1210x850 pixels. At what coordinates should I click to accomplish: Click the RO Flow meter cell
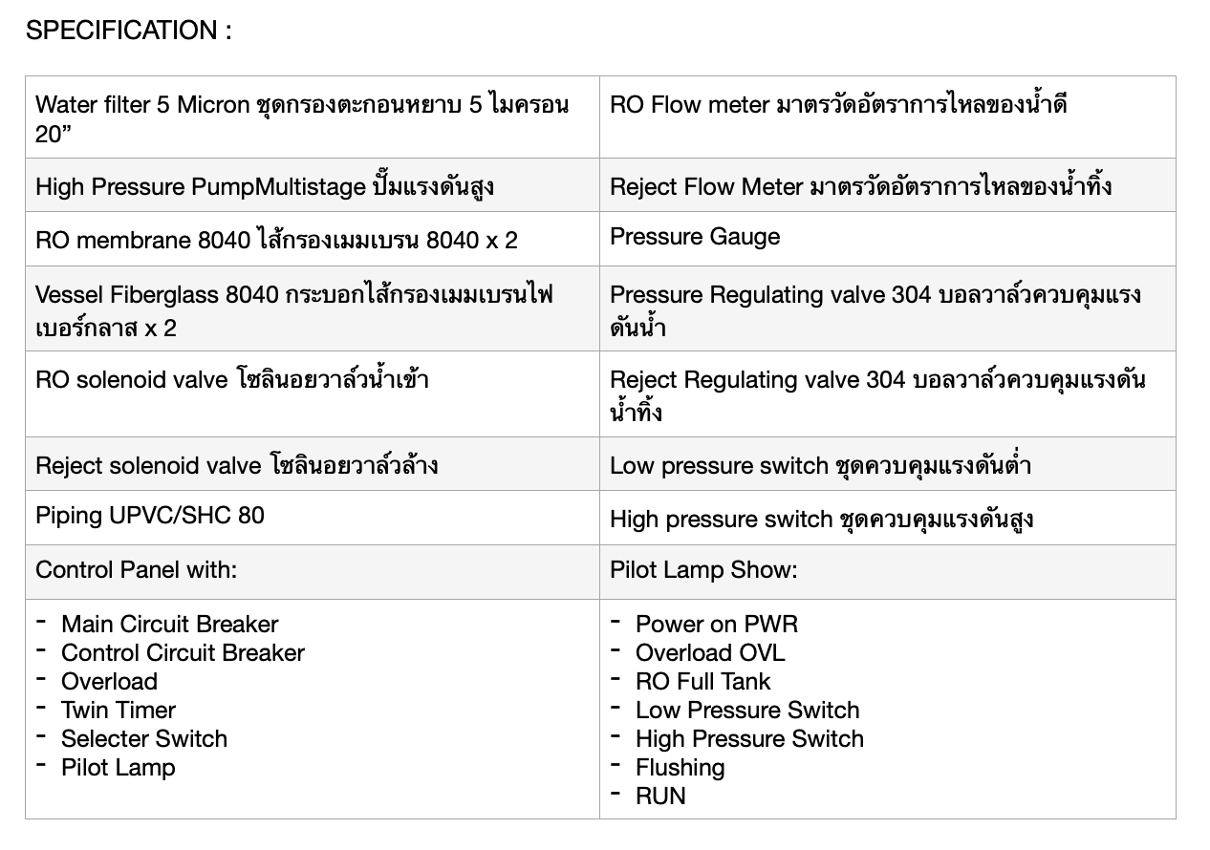[x=887, y=117]
